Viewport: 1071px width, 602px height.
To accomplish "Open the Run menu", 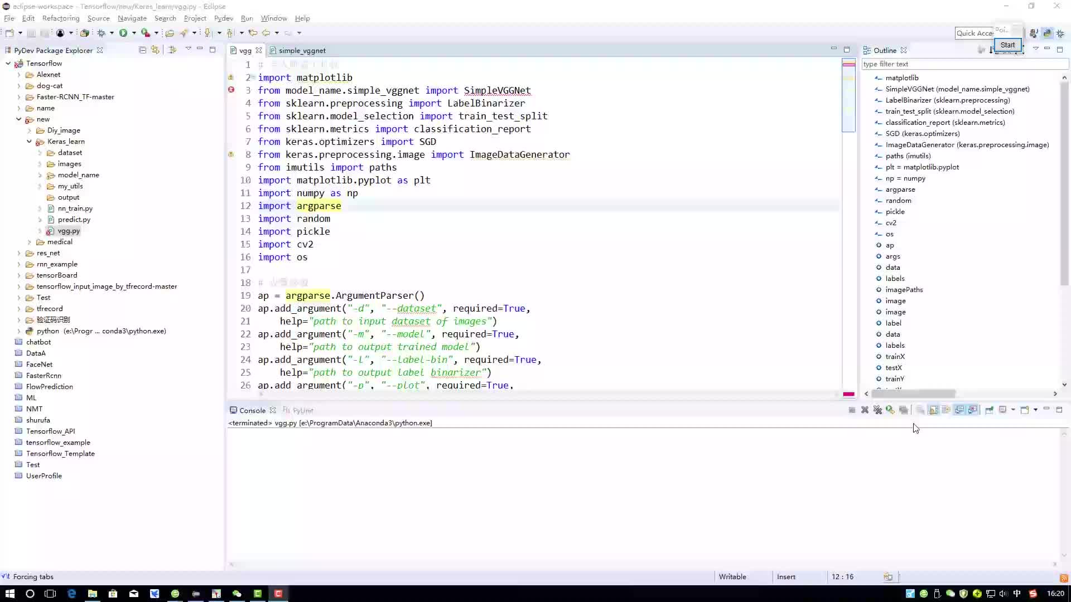I will tap(247, 18).
